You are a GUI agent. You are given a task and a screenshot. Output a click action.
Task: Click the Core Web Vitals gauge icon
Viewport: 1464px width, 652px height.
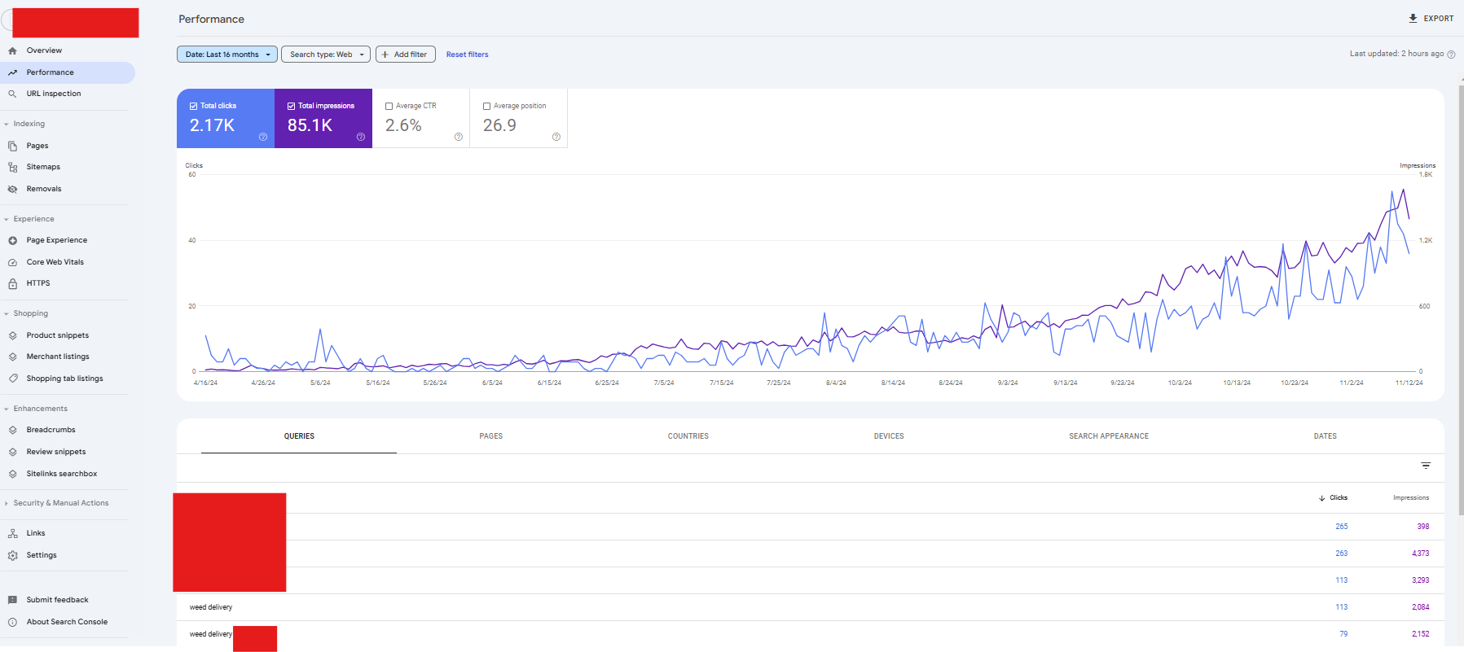[12, 262]
